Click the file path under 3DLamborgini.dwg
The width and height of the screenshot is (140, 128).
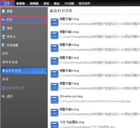point(95,101)
